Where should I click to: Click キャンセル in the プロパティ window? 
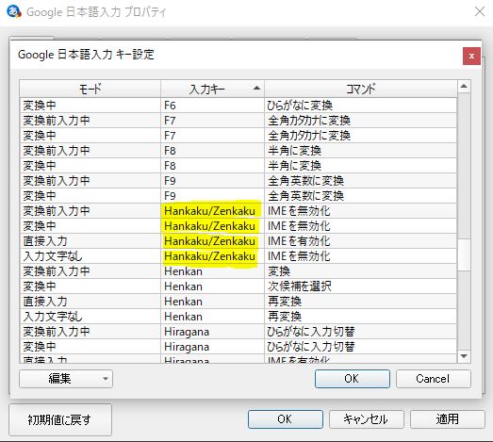tap(367, 419)
